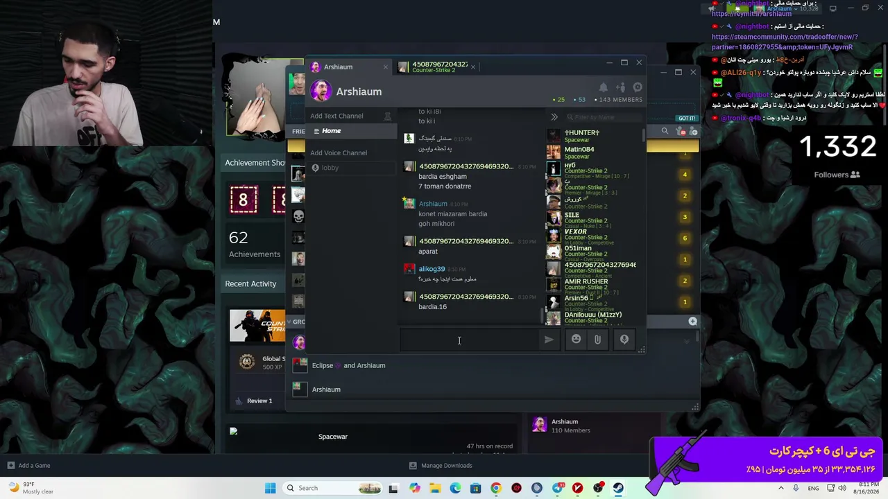Open group chat notification settings bell
Viewport: 888px width, 499px height.
604,87
